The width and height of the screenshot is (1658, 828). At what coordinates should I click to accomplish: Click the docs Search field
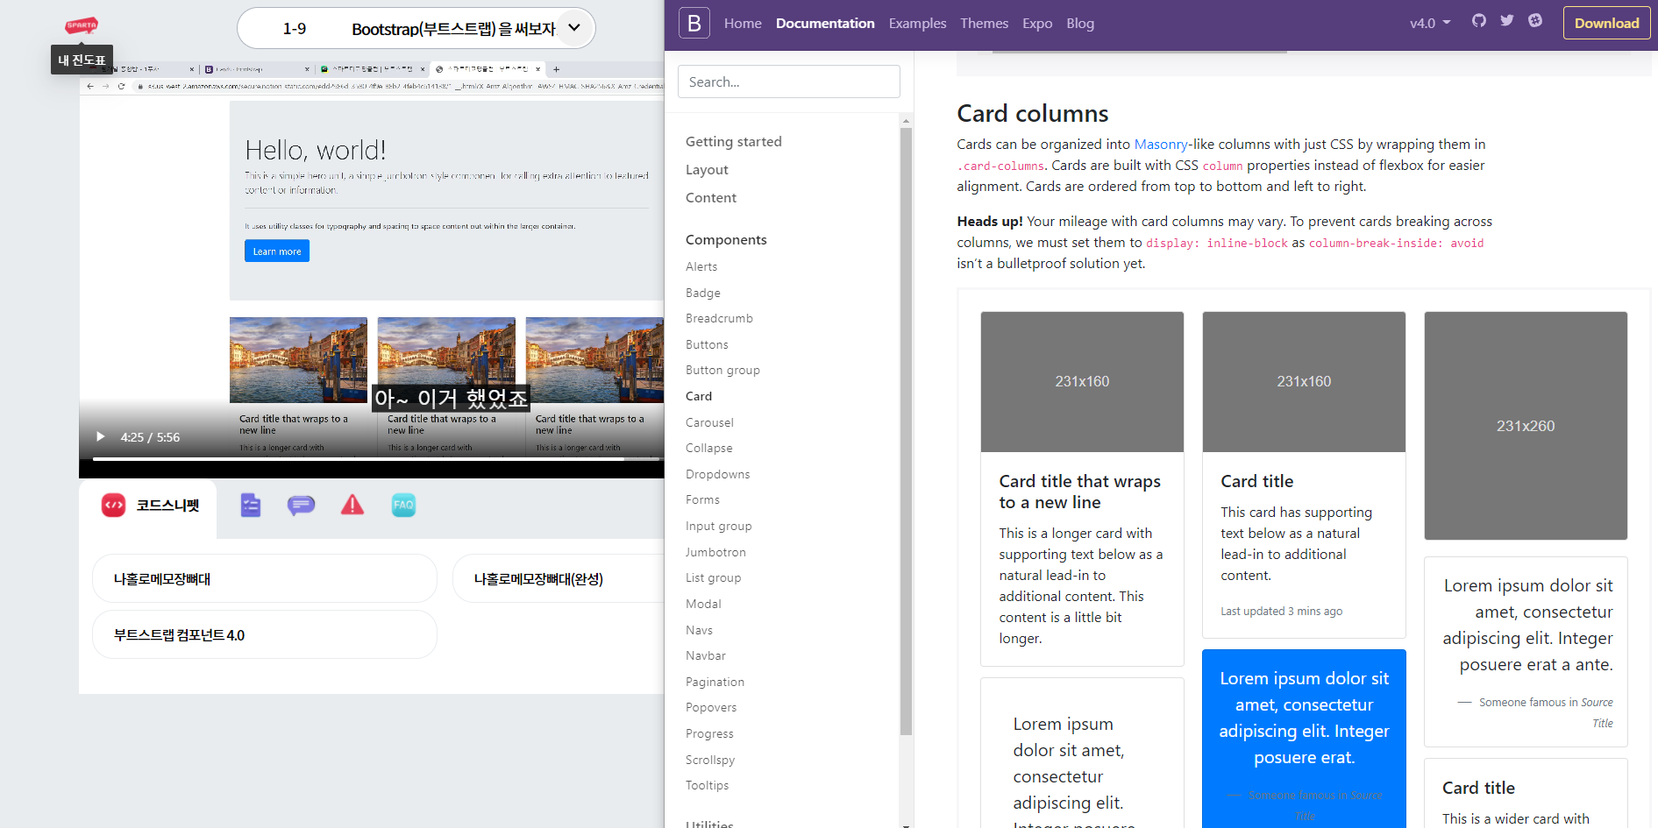788,81
